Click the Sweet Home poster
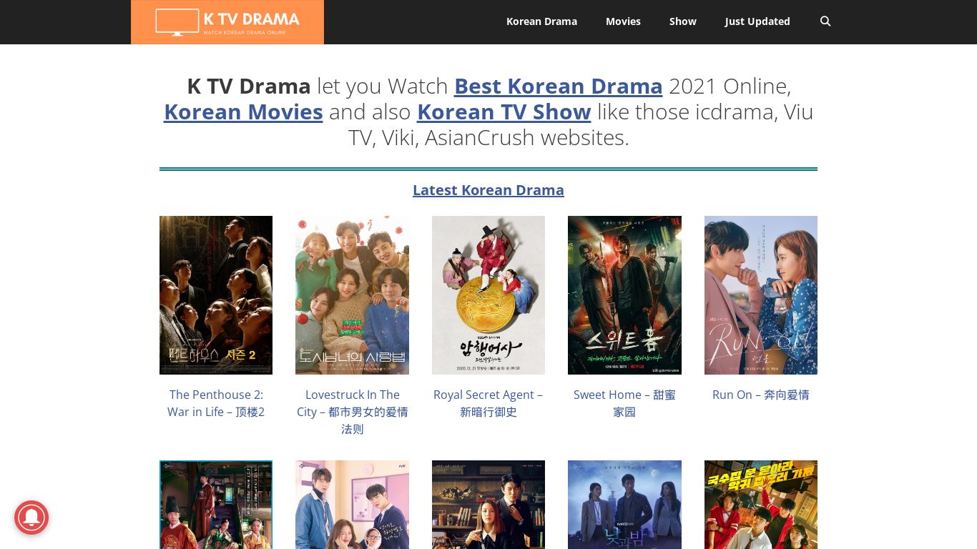 (624, 295)
